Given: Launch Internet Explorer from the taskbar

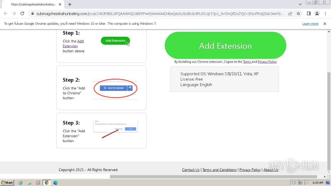Looking at the screenshot, I should pos(20,183).
